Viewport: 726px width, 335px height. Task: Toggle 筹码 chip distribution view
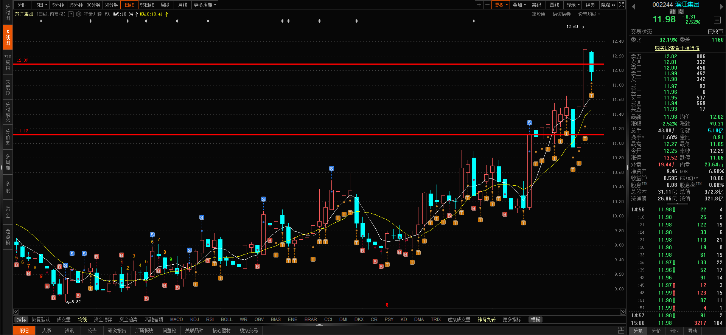pyautogui.click(x=536, y=5)
